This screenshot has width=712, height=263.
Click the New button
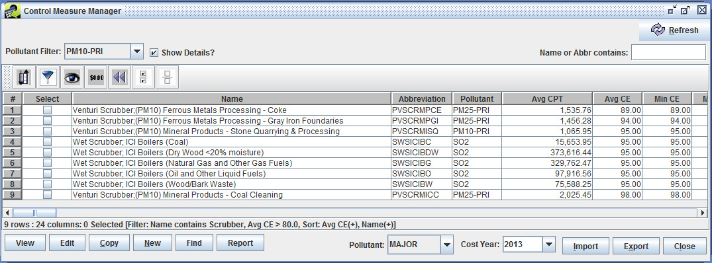tap(152, 243)
